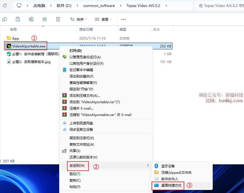
Task: Click 软件 (D:) breadcrumb segment
Action: pos(64,6)
